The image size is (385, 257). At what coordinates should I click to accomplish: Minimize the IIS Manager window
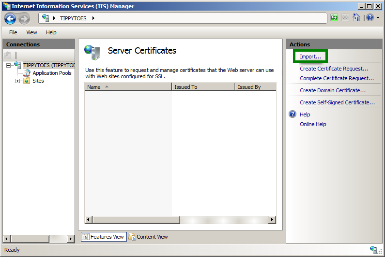[x=361, y=6]
